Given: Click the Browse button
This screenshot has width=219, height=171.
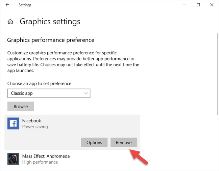Looking at the screenshot, I should pyautogui.click(x=21, y=106).
